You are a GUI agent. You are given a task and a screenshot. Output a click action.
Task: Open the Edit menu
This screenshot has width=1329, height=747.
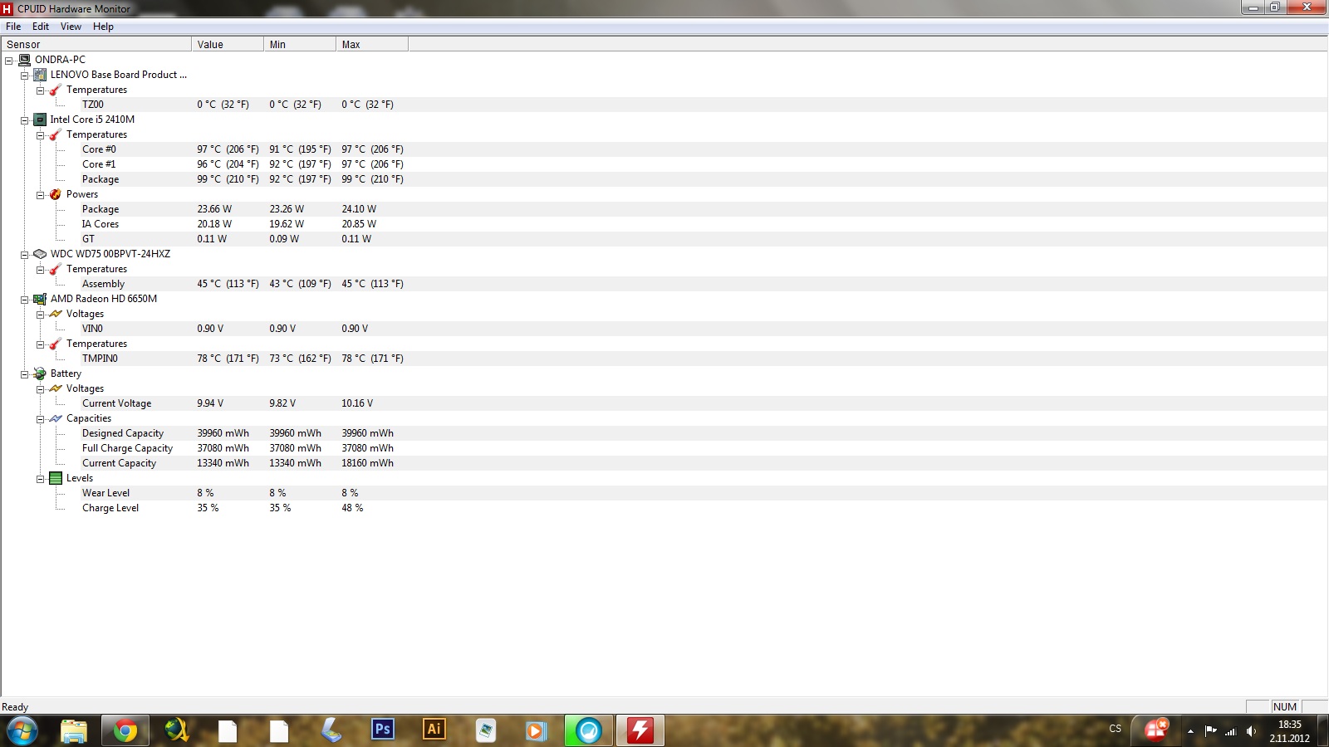pos(41,27)
